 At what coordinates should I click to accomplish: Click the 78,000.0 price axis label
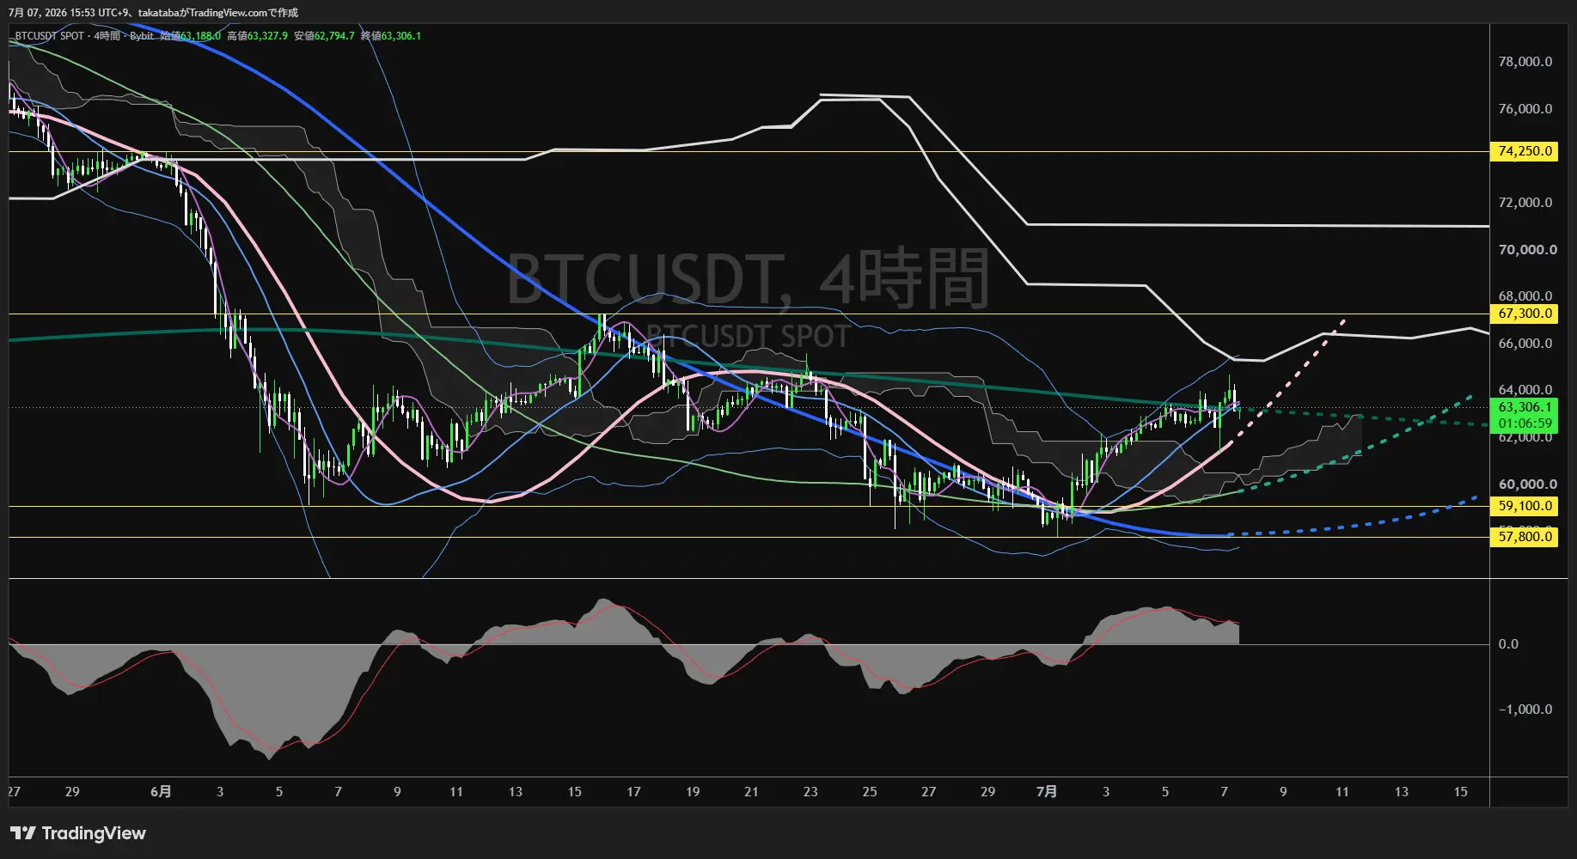click(1525, 62)
